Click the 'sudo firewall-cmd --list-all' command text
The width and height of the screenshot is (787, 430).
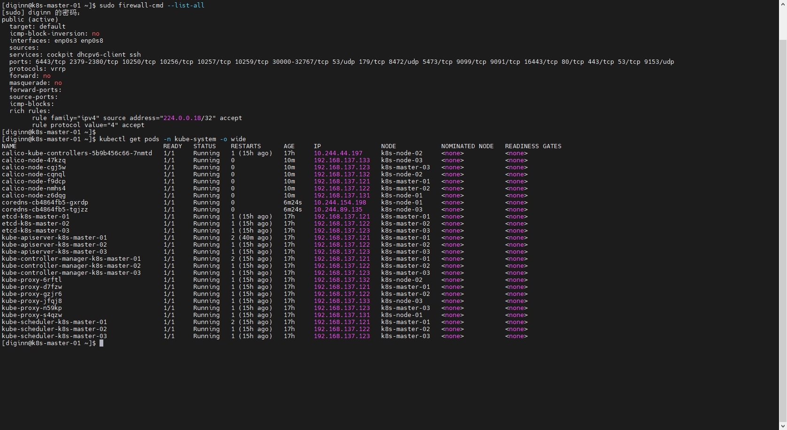[152, 6]
